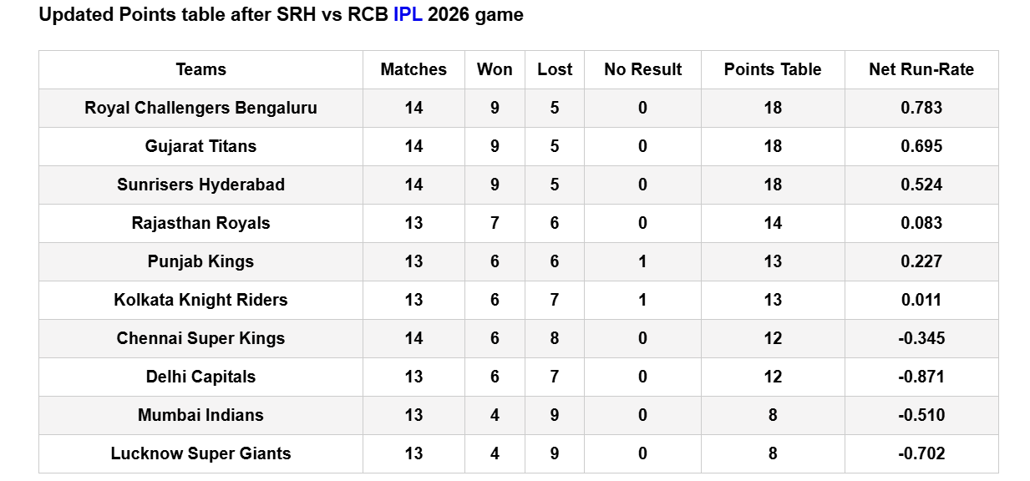Click the Points Table column header
Screen dimensions: 1030x481
pyautogui.click(x=773, y=69)
